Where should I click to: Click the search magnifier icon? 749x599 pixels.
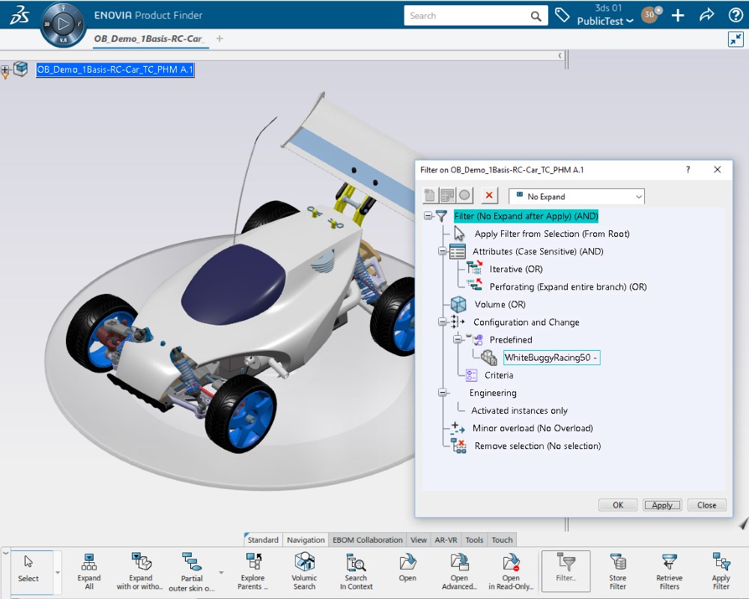pyautogui.click(x=536, y=16)
